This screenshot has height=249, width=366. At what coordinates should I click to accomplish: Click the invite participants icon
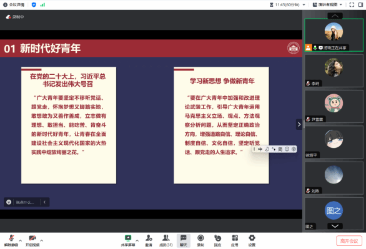coord(149,241)
